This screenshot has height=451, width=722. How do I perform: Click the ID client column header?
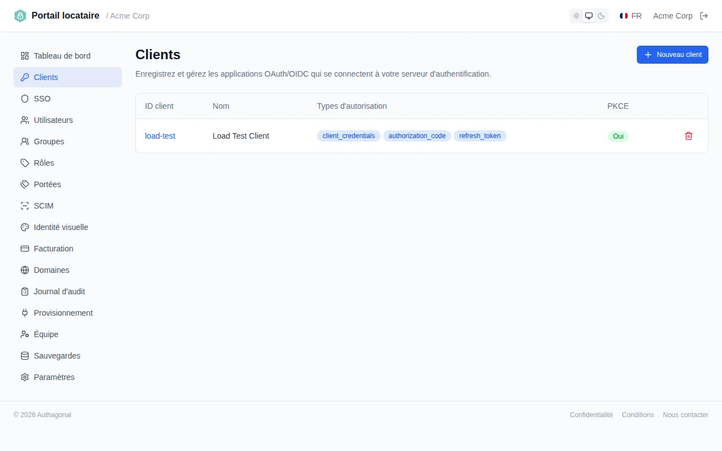click(159, 106)
